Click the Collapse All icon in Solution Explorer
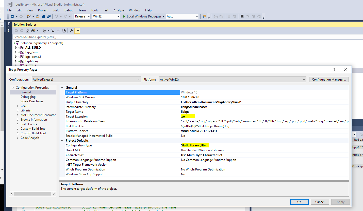The width and height of the screenshot is (363, 211). click(58, 31)
